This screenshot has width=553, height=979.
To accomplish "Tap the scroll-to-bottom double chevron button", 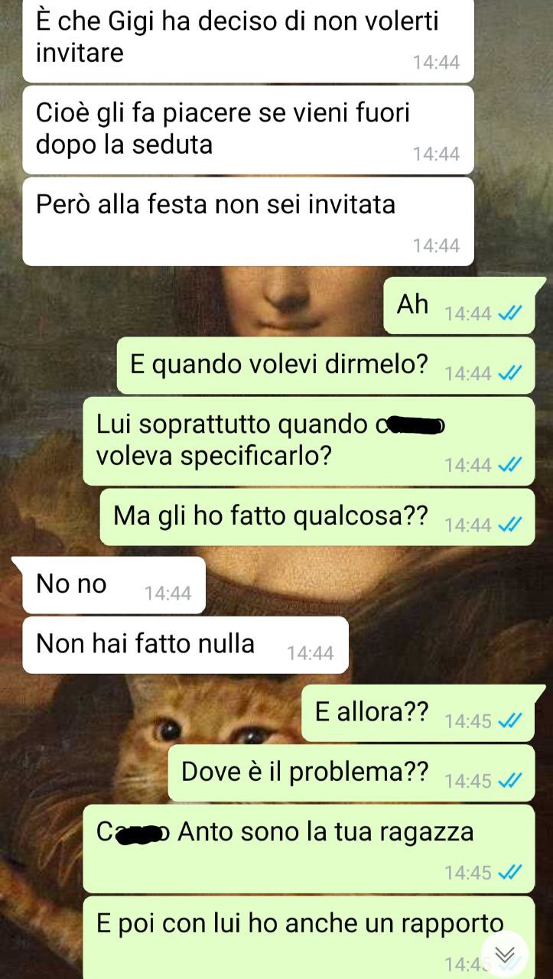I will tap(505, 955).
